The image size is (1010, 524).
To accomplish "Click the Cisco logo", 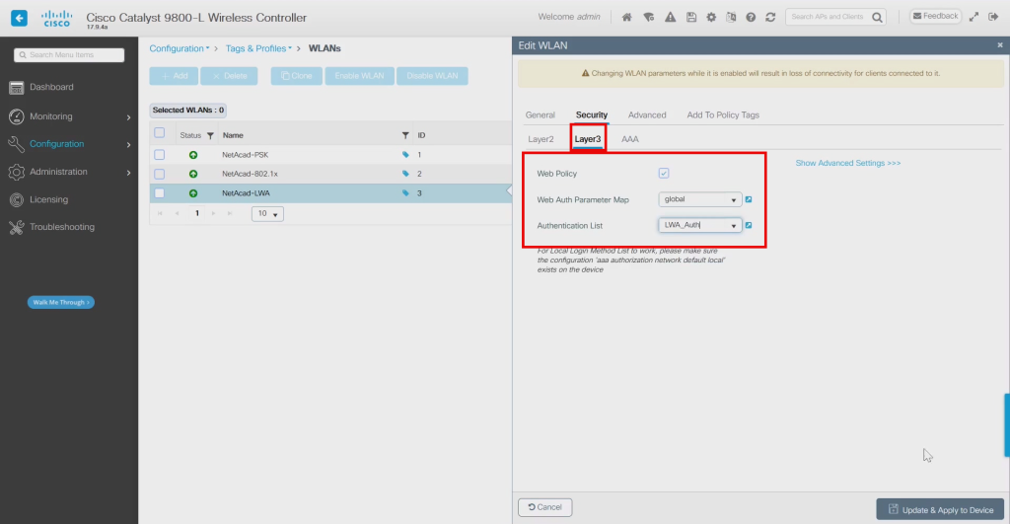I will 56,18.
